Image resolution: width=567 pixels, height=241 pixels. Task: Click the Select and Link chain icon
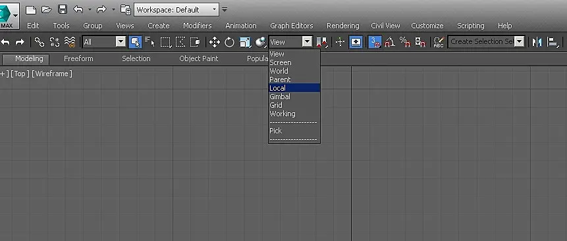click(39, 42)
